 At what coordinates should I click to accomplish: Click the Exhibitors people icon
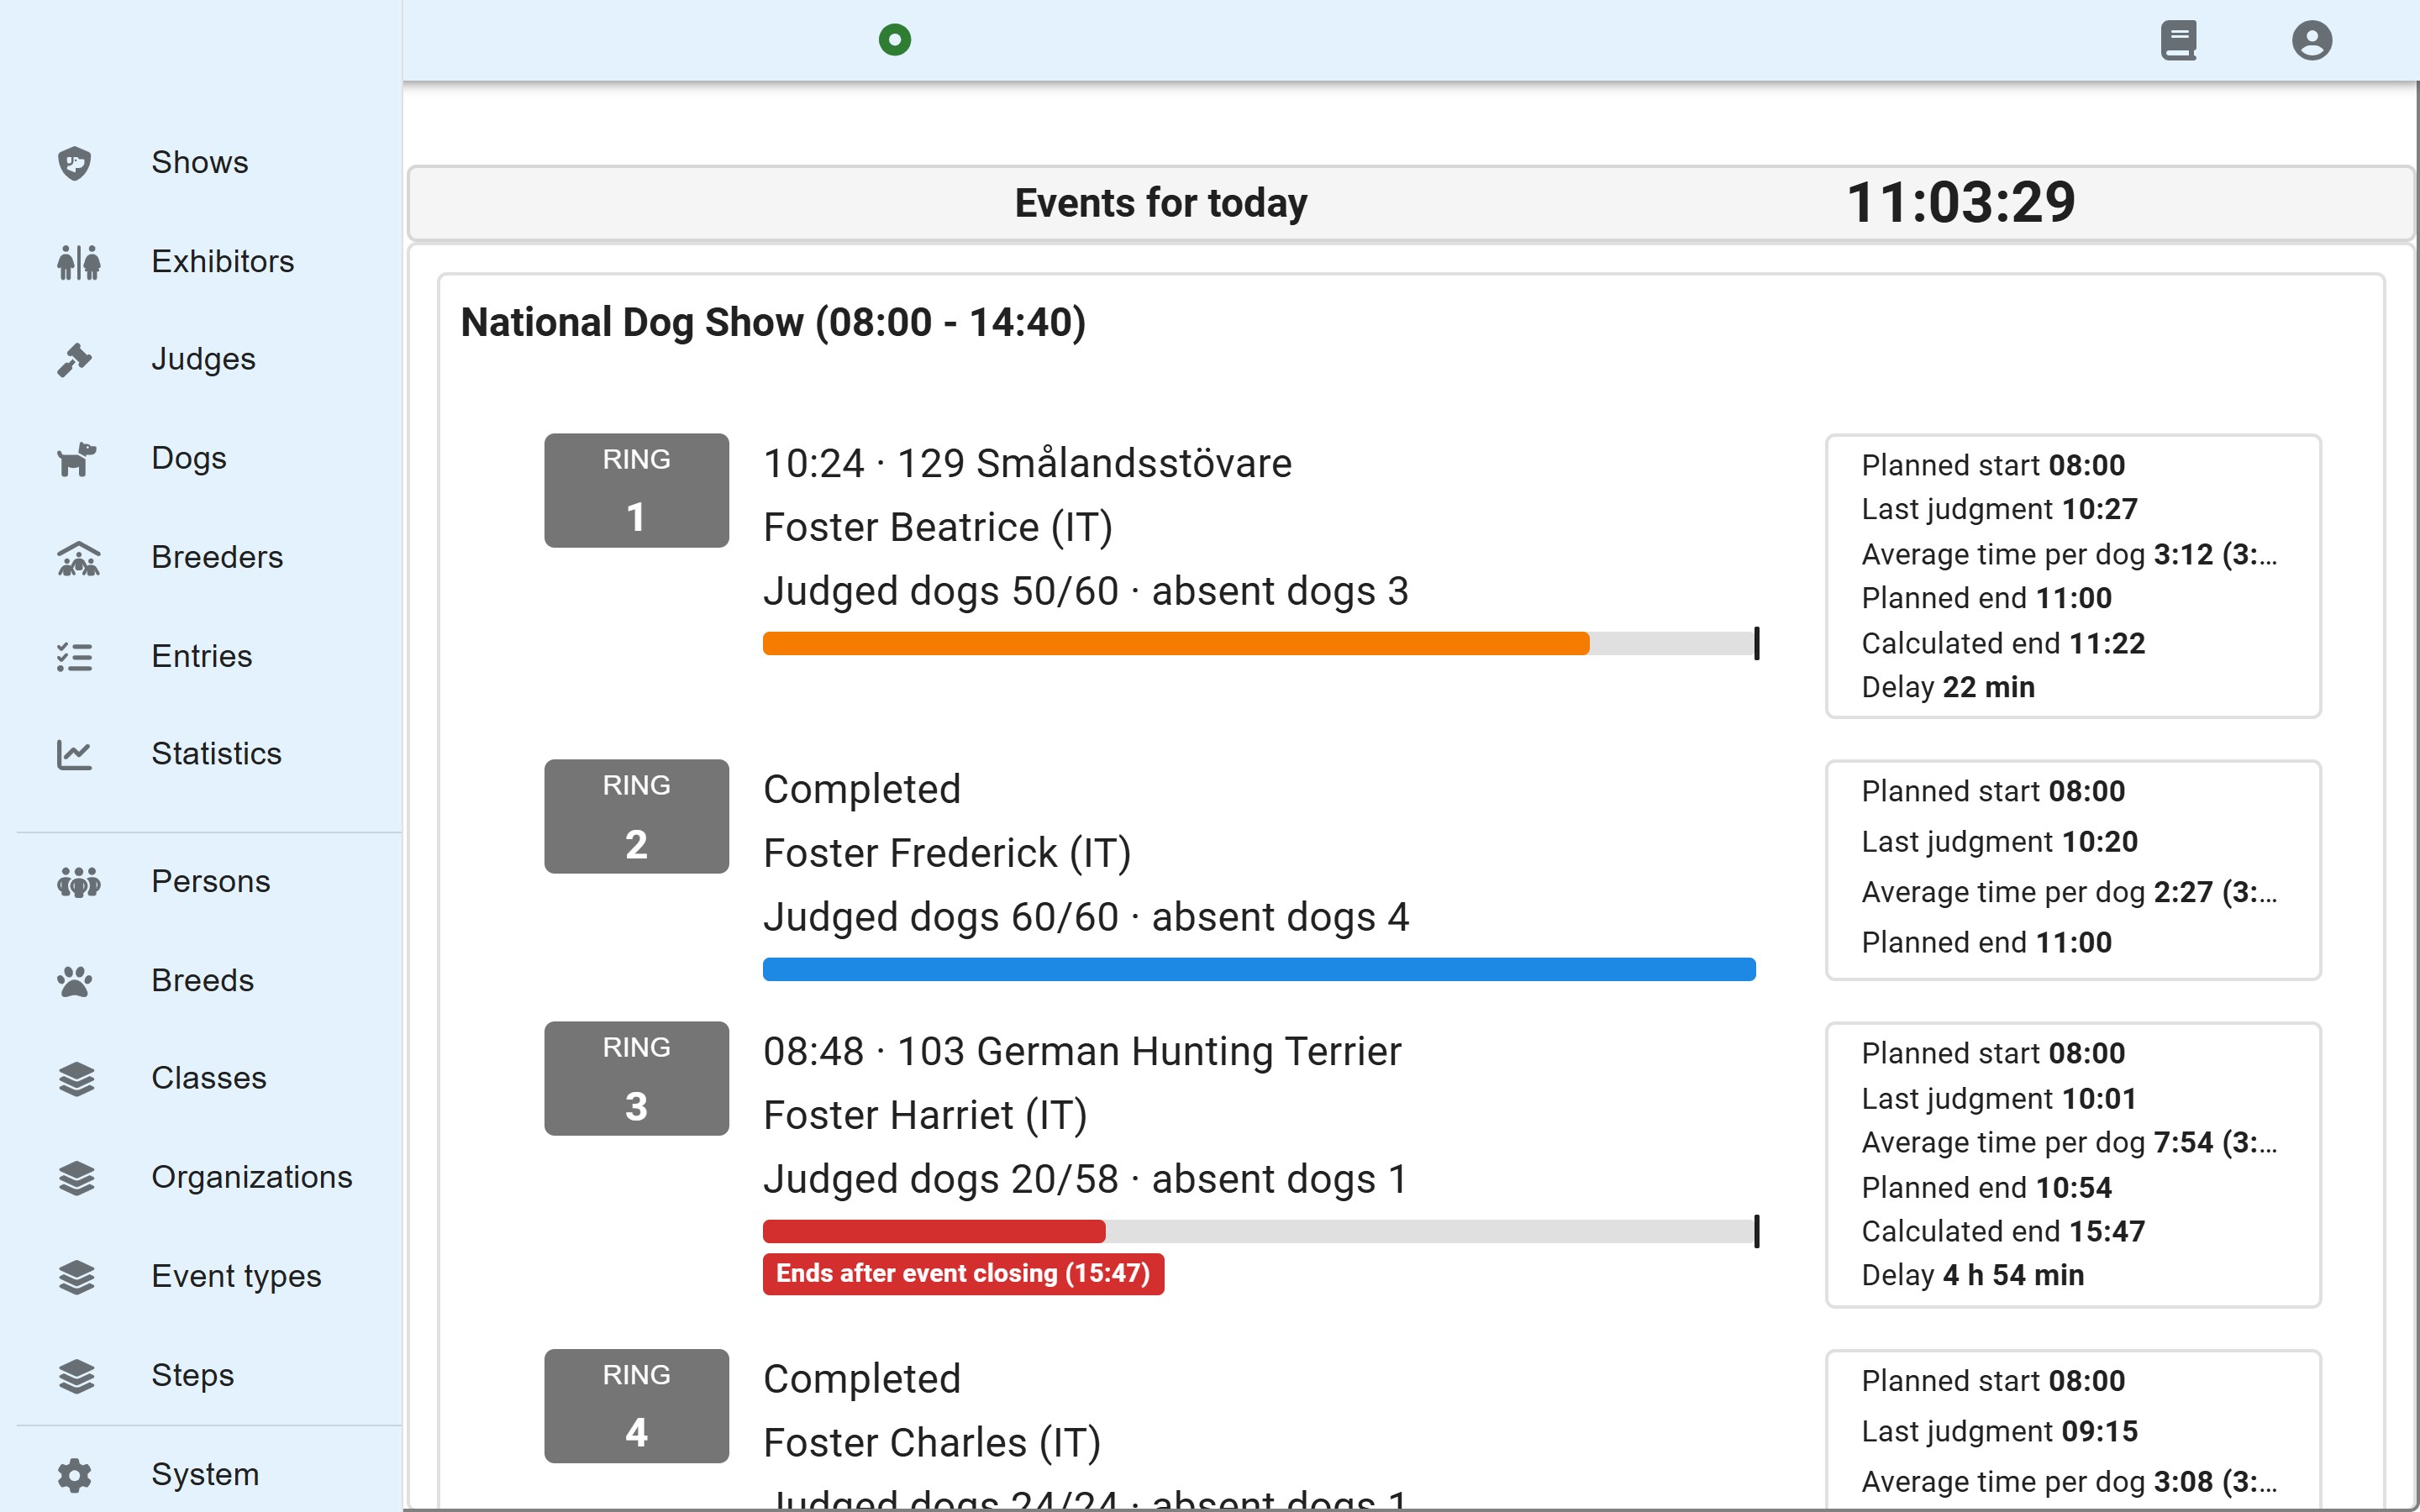tap(78, 262)
